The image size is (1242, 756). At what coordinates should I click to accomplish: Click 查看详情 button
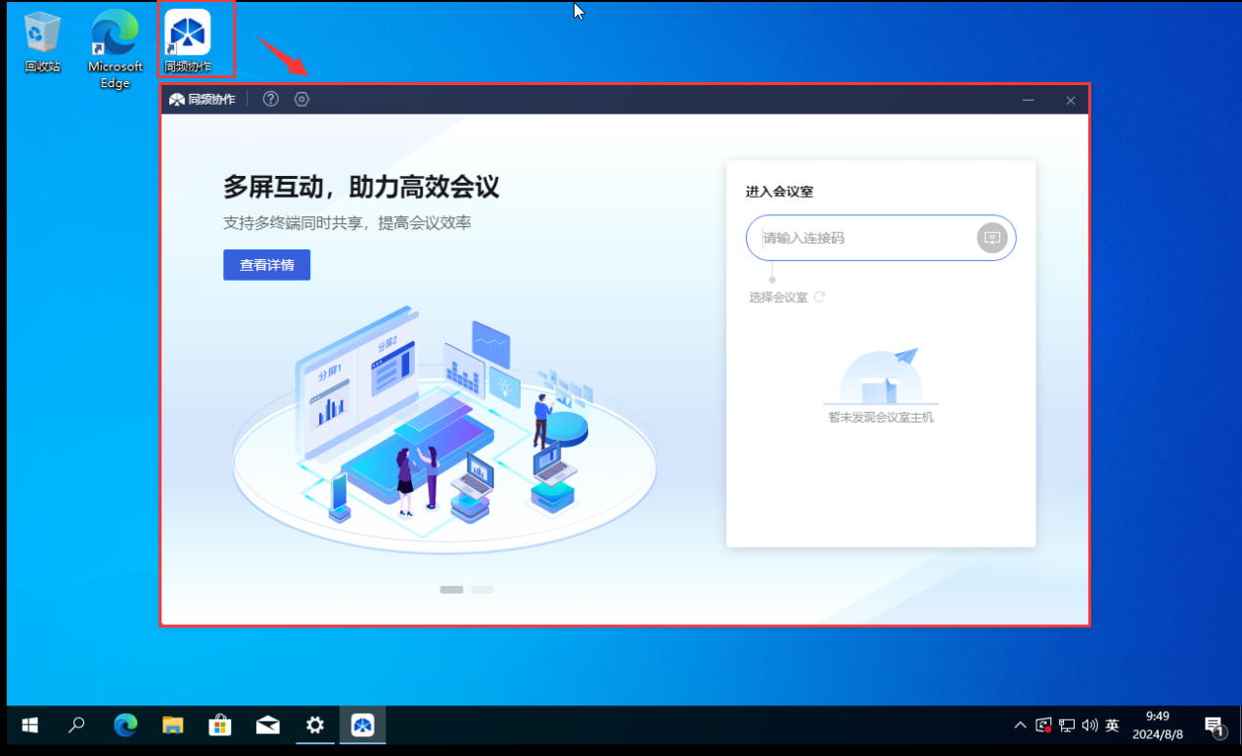pos(267,265)
